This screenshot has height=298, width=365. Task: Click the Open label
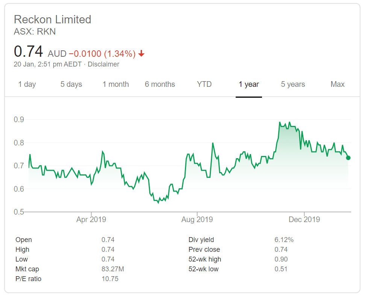click(24, 240)
